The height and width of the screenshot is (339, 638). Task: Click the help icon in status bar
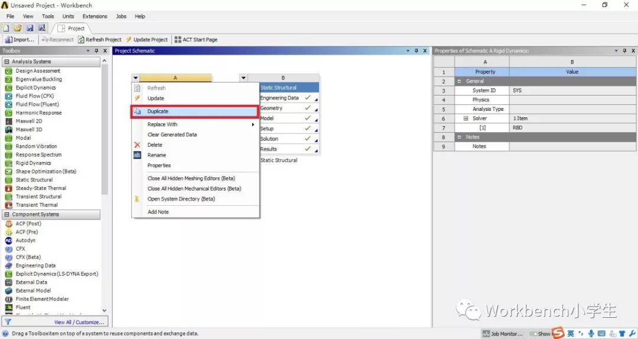(x=5, y=334)
